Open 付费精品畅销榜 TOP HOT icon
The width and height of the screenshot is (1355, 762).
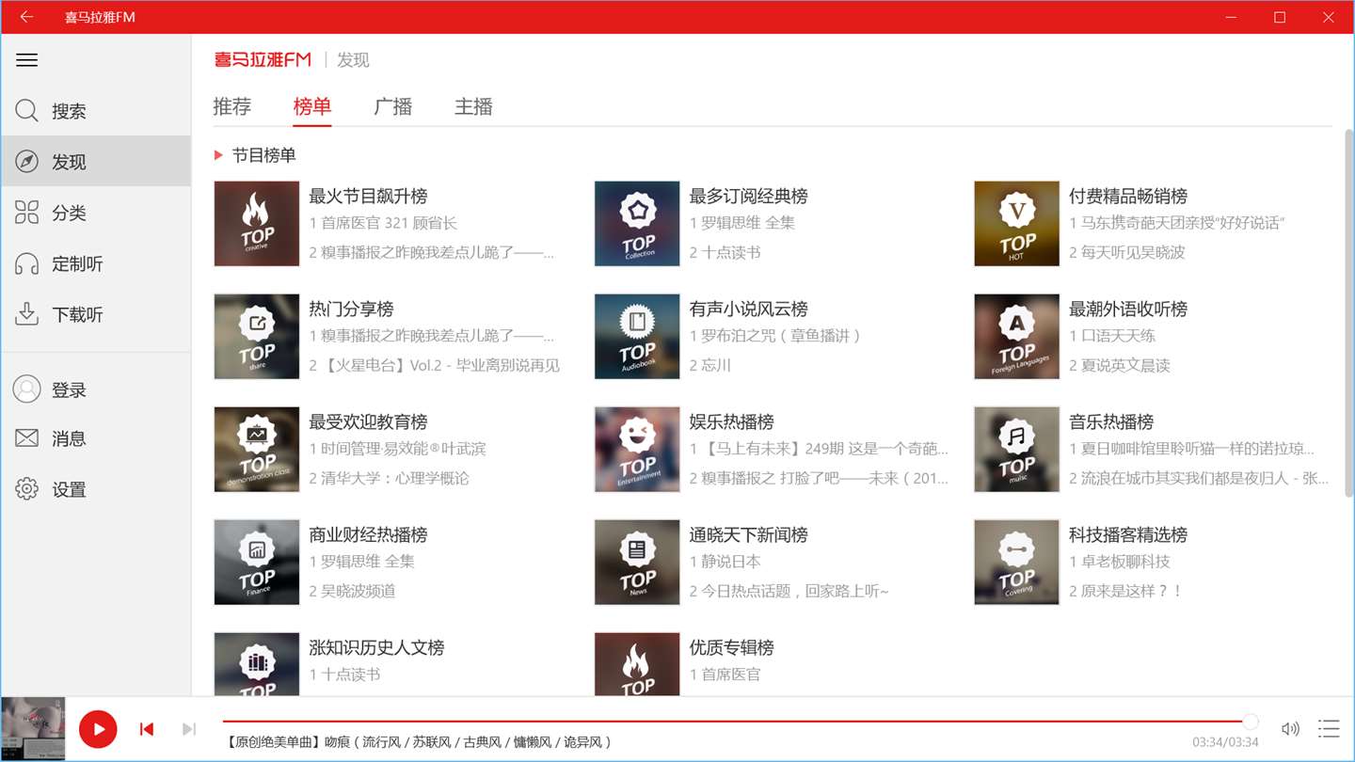point(1017,224)
